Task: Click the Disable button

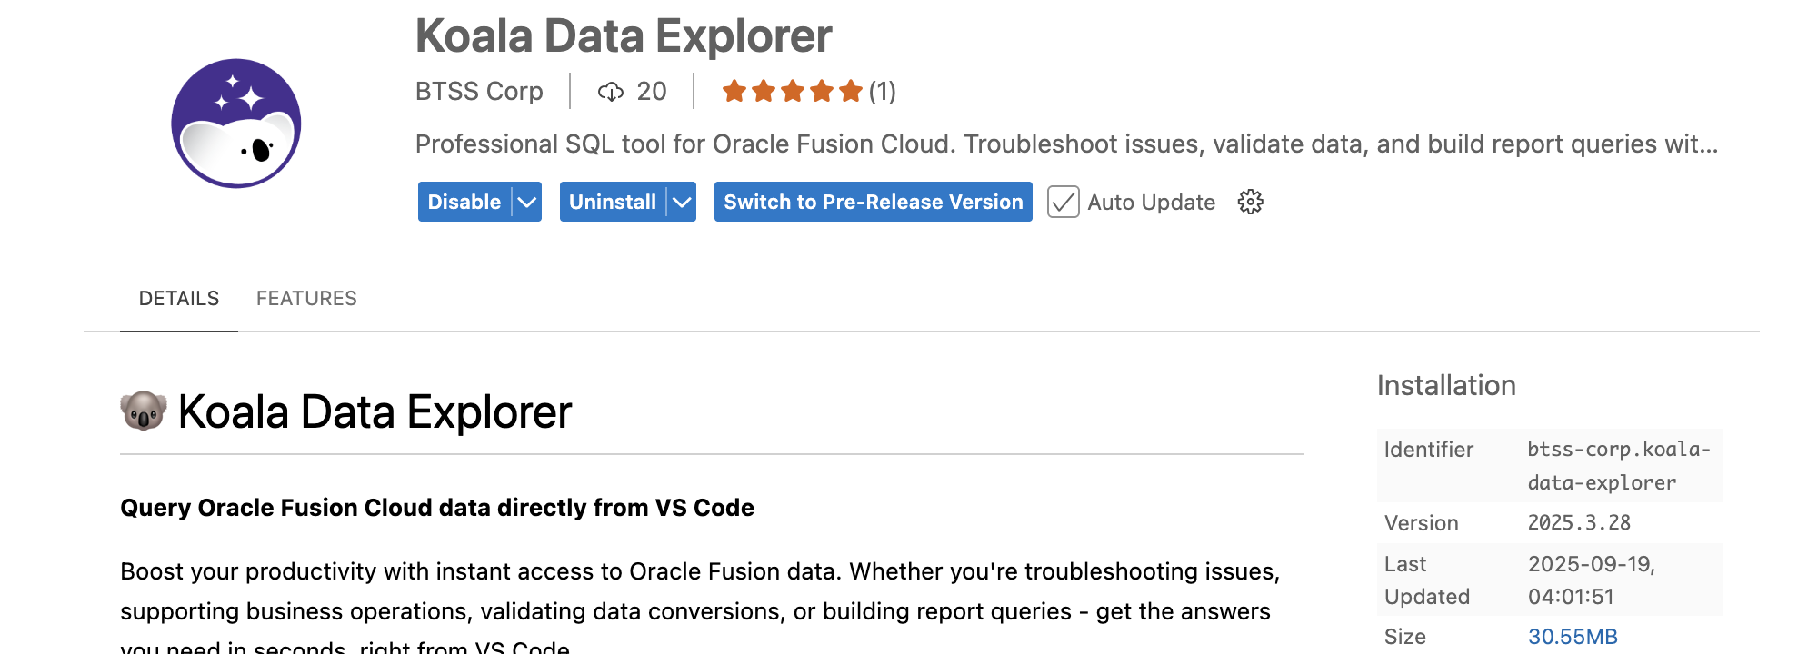Action: point(464,202)
